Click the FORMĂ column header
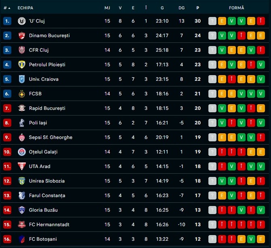 tap(236, 8)
